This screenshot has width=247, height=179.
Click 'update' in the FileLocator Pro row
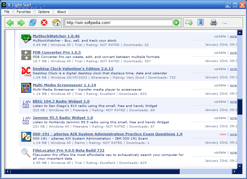(220, 153)
